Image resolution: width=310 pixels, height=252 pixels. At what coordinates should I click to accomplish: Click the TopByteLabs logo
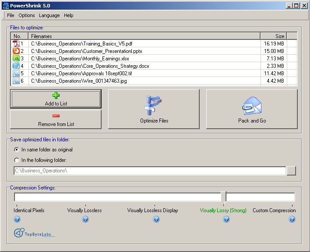coord(34,233)
